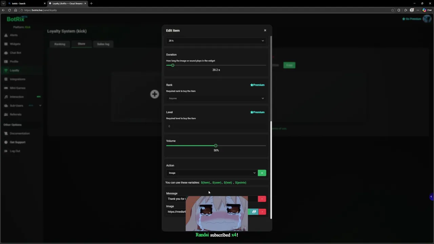The image size is (434, 244).
Task: Open Referrals in the sidebar
Action: pyautogui.click(x=15, y=115)
